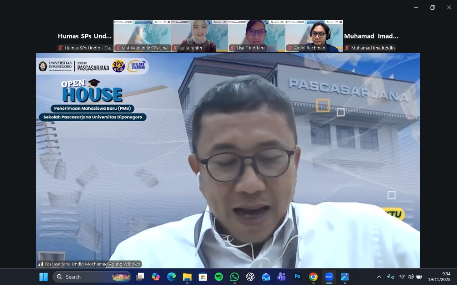Image resolution: width=457 pixels, height=285 pixels.
Task: Open volume control in system tray
Action: 411,277
